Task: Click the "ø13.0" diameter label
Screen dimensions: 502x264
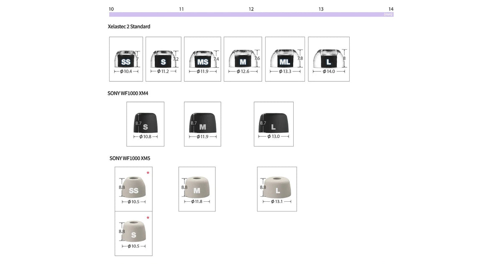Action: tap(273, 137)
